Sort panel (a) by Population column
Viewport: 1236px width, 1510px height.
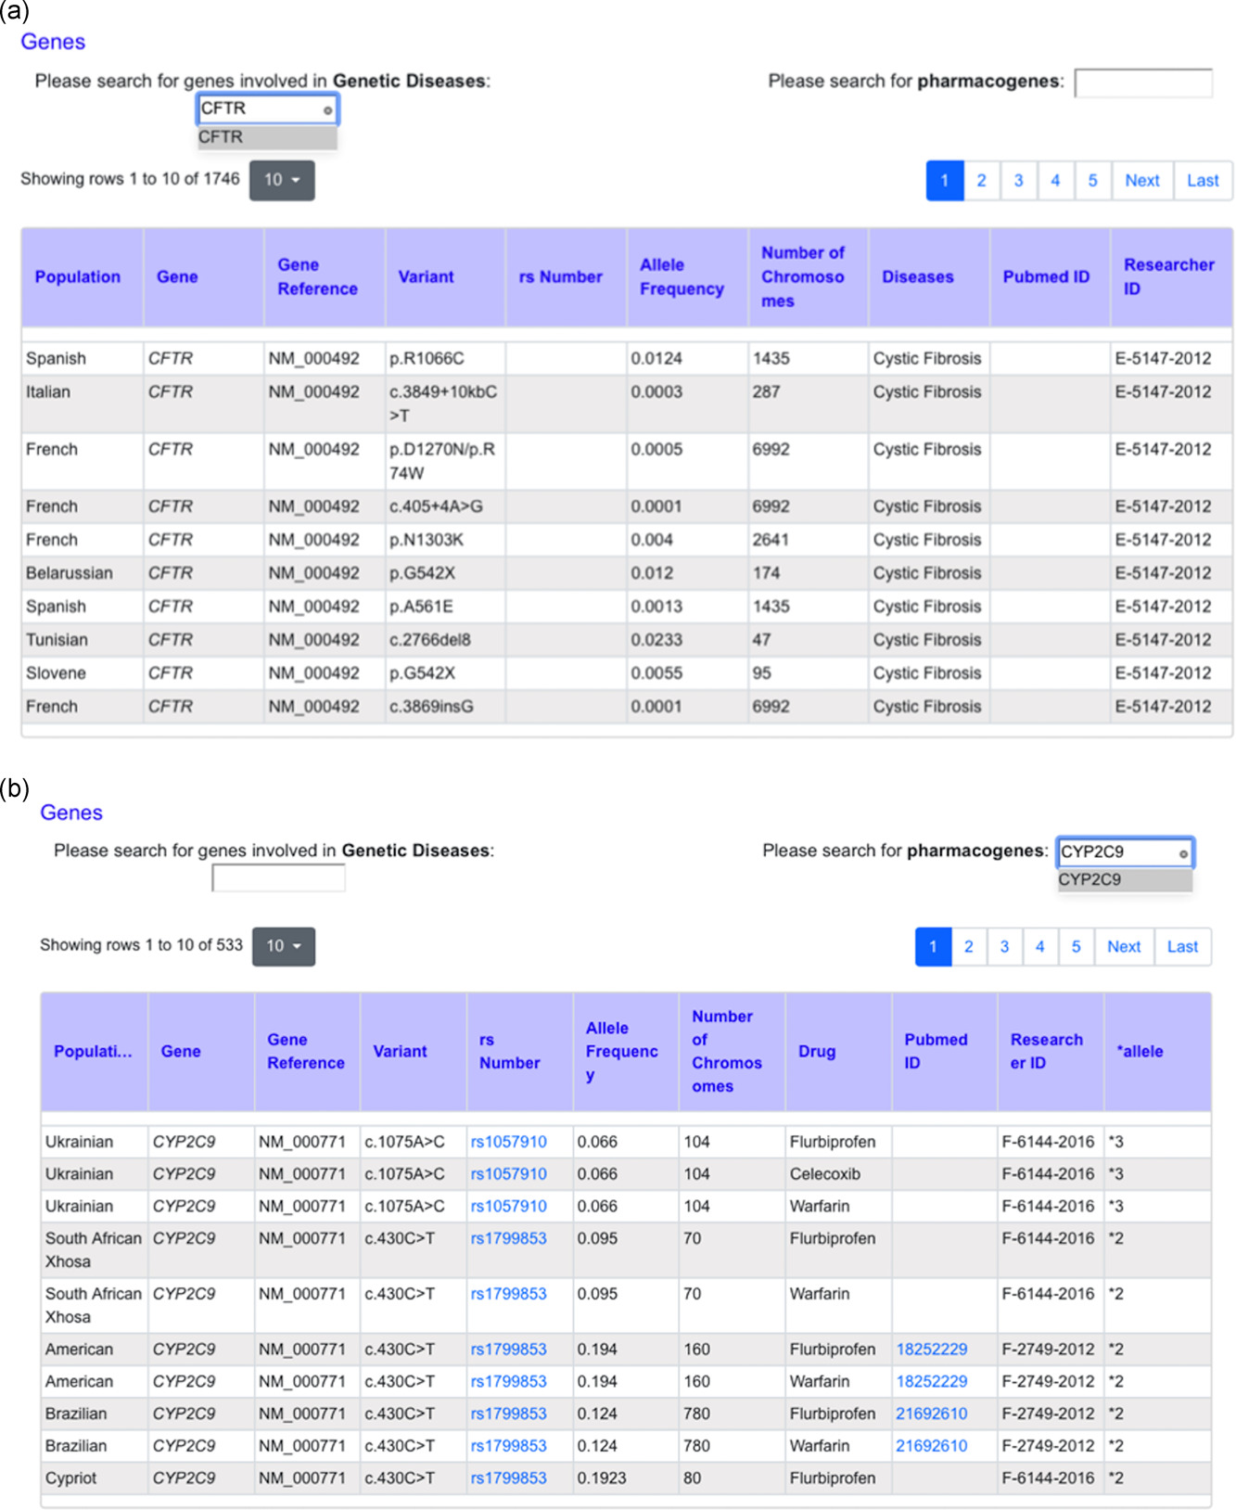pos(83,277)
